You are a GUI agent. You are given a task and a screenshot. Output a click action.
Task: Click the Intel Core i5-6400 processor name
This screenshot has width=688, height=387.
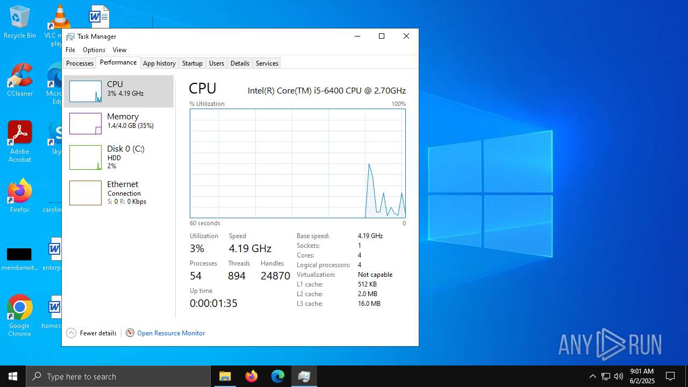click(327, 91)
